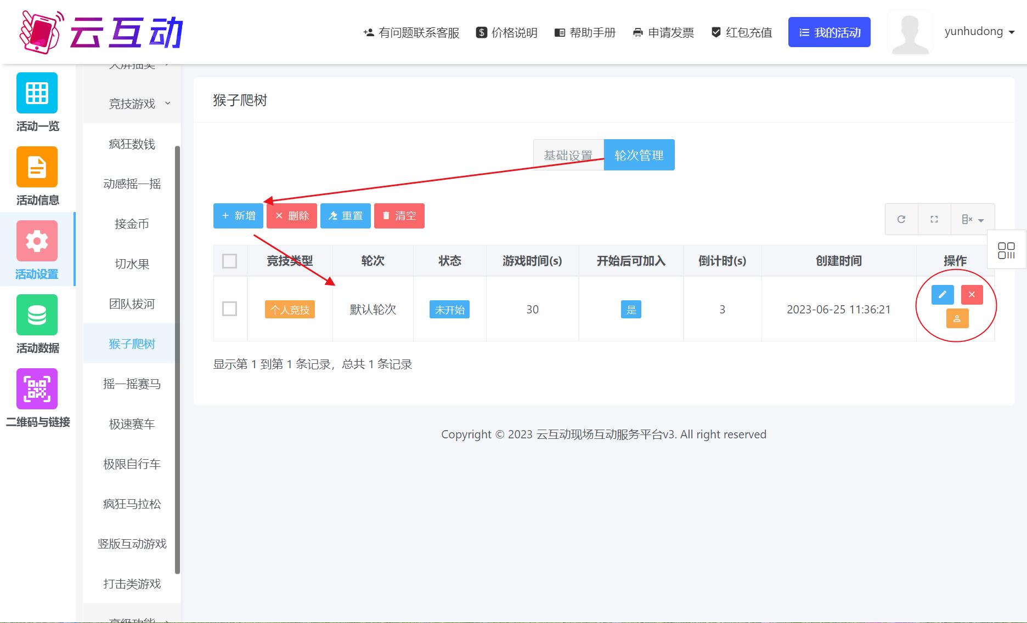
Task: Refresh the rounds table
Action: [901, 219]
